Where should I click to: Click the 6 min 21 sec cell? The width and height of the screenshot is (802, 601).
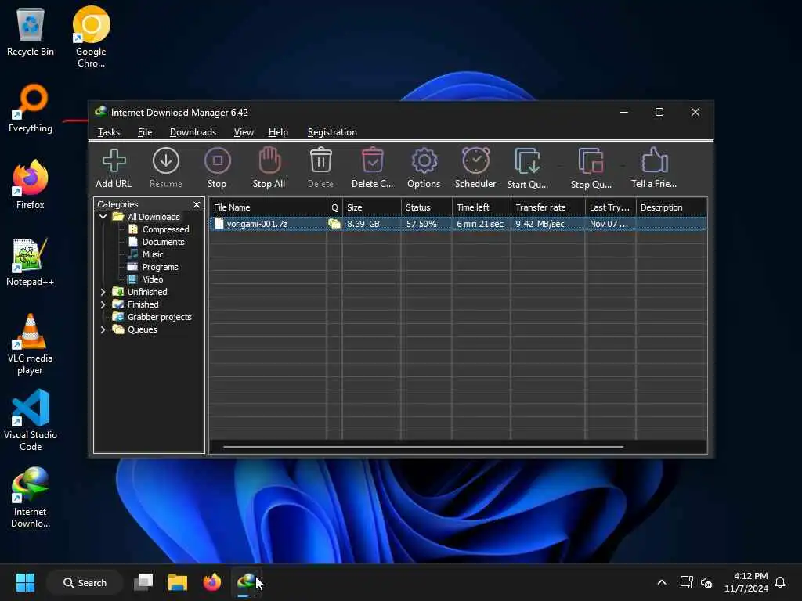(x=480, y=224)
